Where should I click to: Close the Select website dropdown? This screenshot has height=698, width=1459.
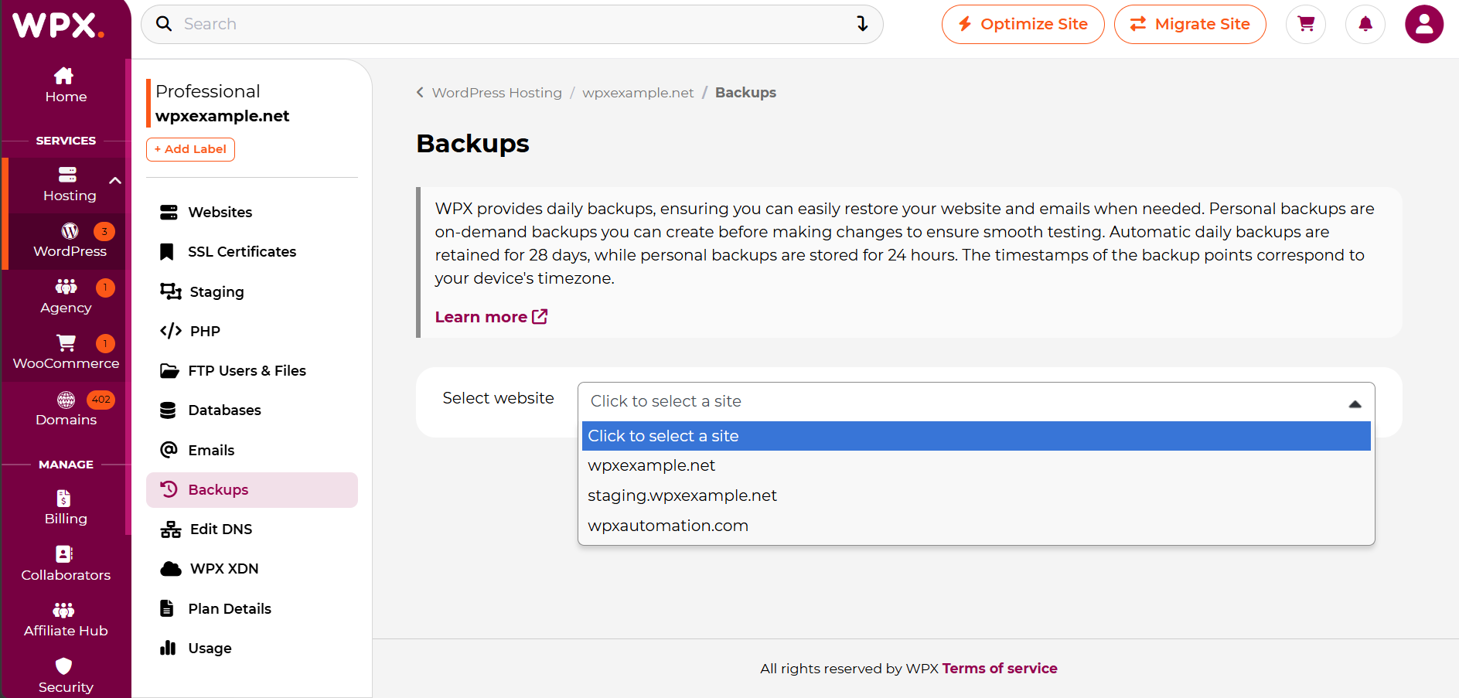tap(1355, 403)
